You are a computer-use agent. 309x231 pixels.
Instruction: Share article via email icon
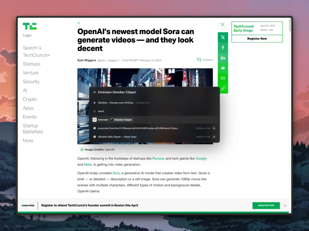(x=223, y=78)
